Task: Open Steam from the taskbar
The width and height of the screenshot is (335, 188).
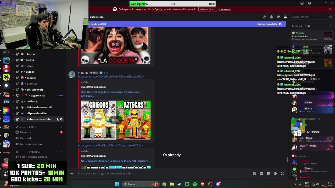Action: tap(179, 184)
